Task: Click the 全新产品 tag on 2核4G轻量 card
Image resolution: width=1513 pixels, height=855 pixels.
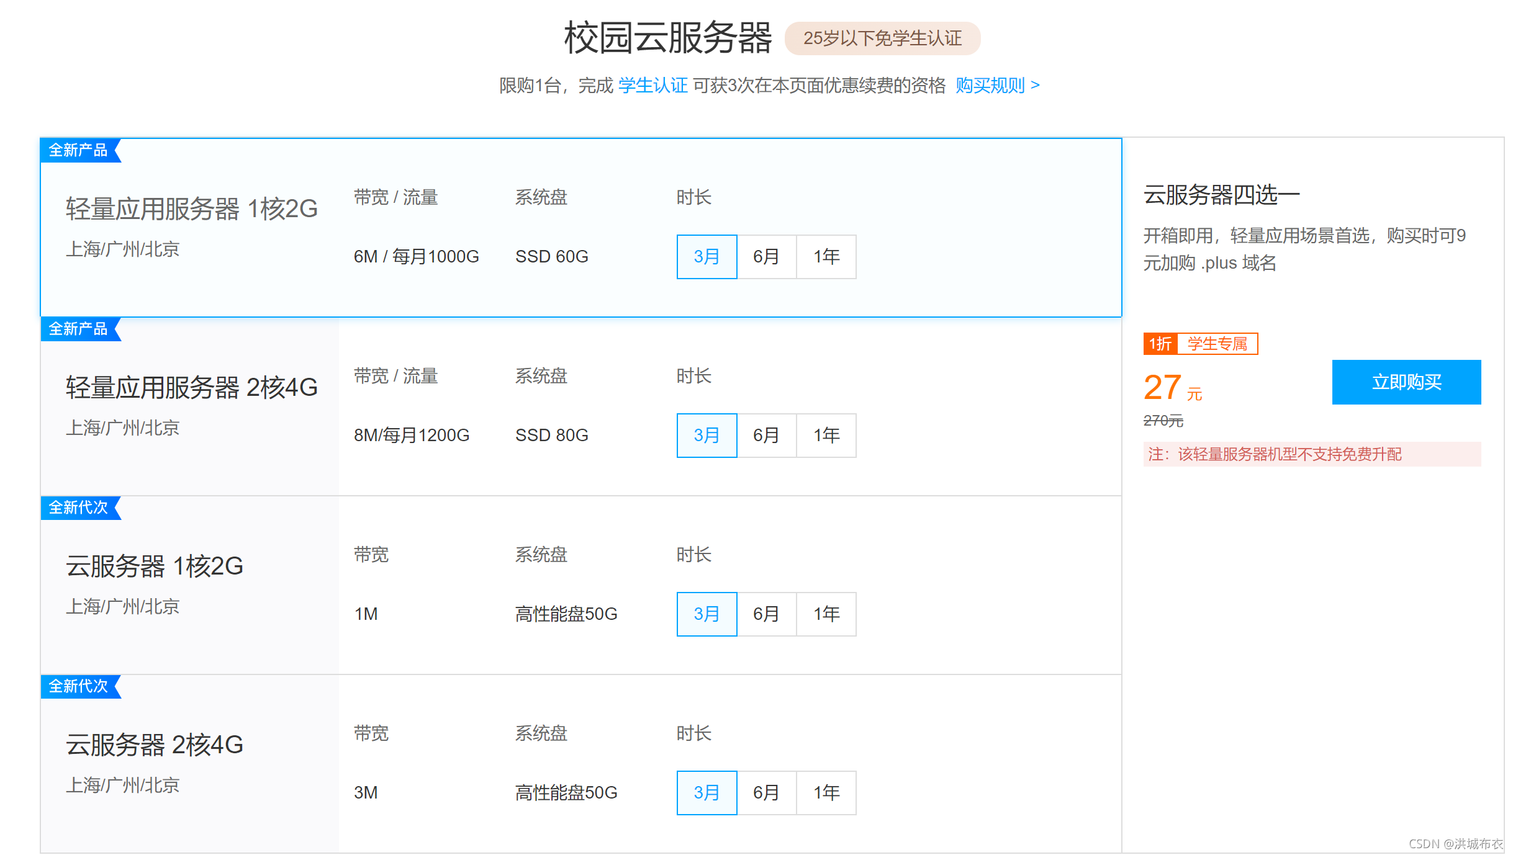Action: coord(81,329)
